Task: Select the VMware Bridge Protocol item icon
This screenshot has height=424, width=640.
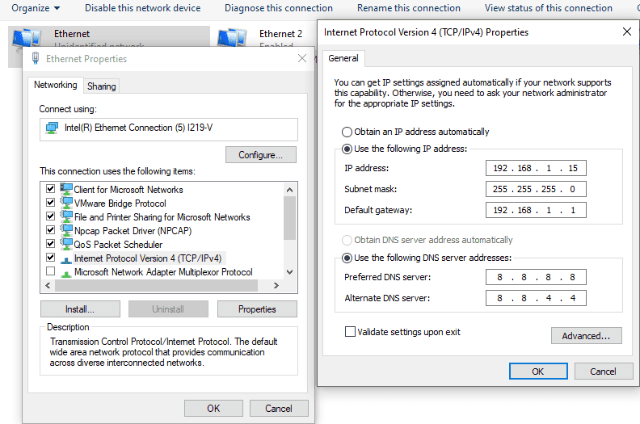Action: [65, 204]
